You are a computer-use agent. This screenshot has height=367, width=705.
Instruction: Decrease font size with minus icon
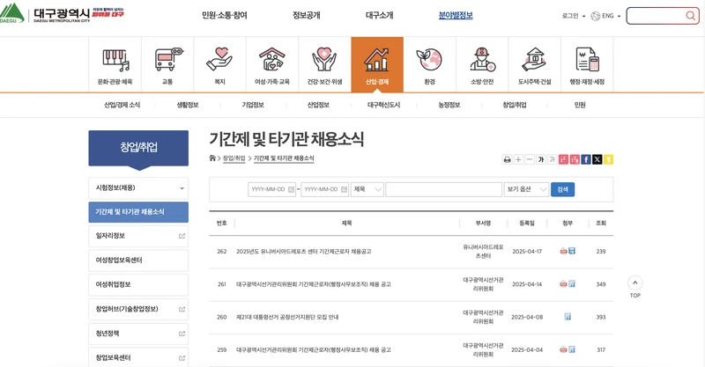(530, 159)
